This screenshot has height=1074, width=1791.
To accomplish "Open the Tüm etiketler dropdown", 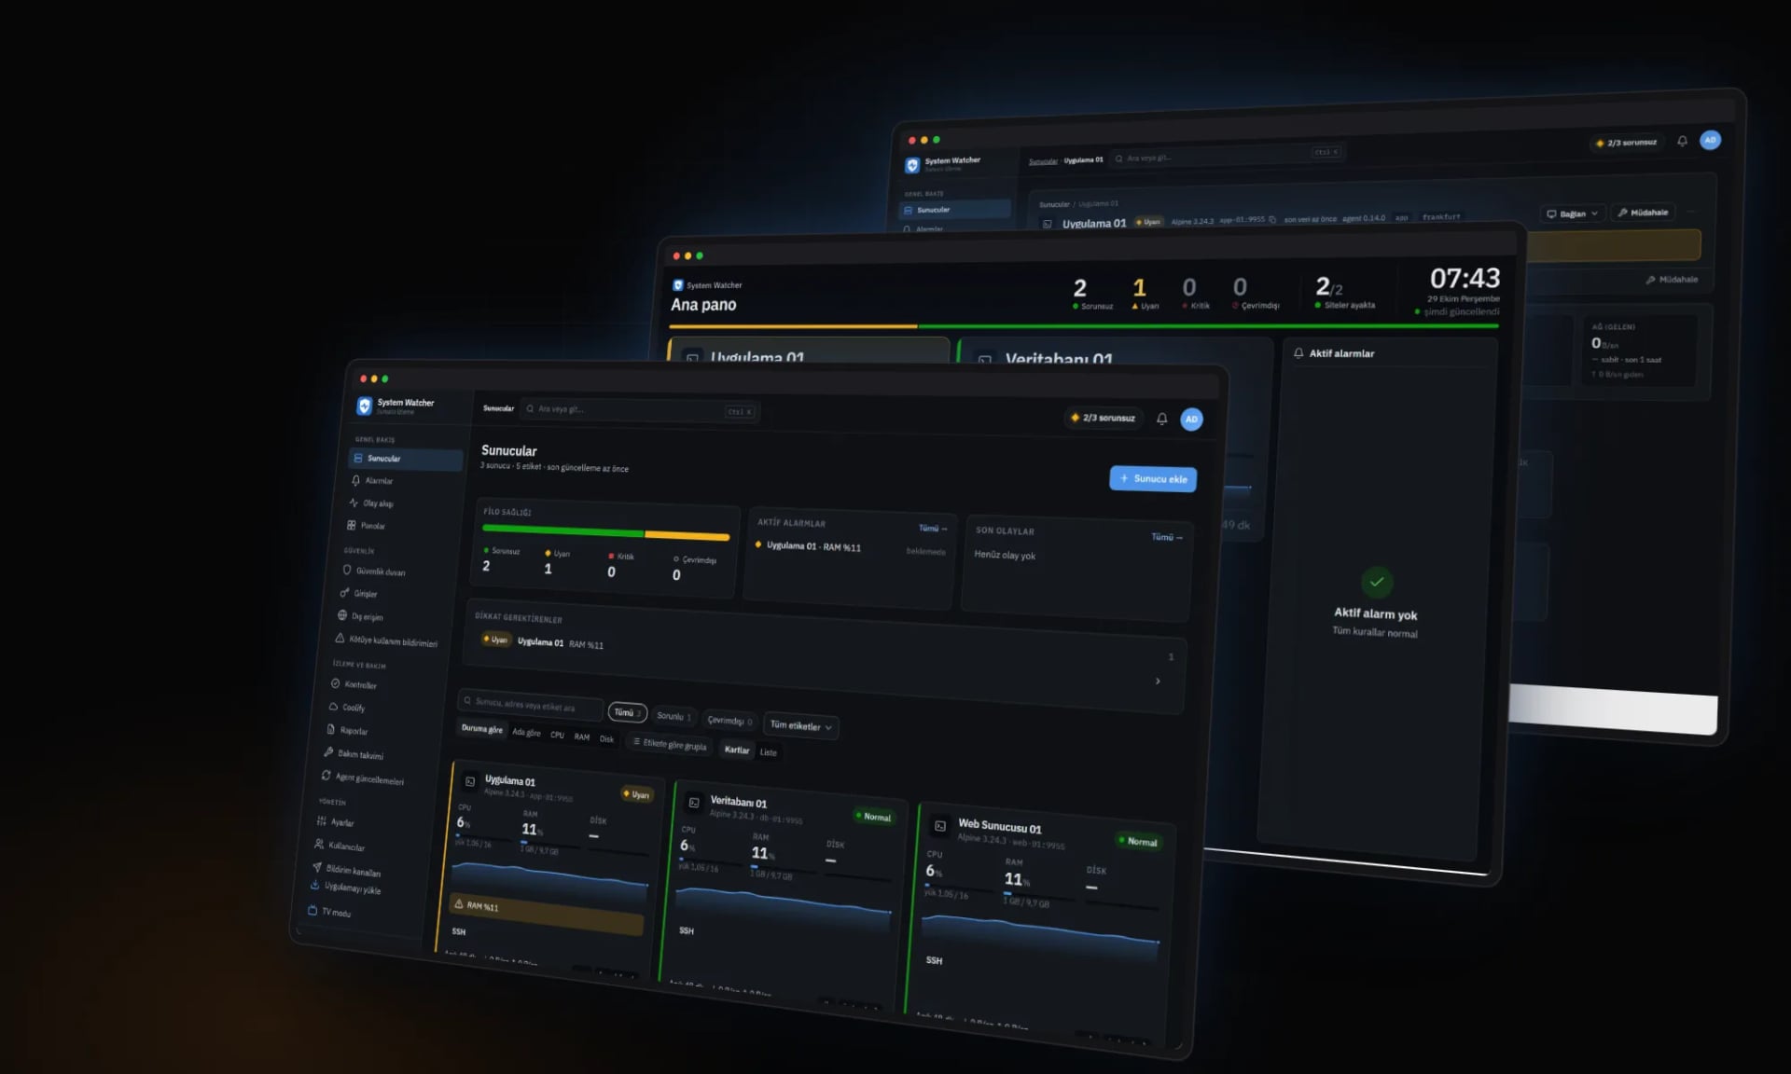I will point(800,726).
